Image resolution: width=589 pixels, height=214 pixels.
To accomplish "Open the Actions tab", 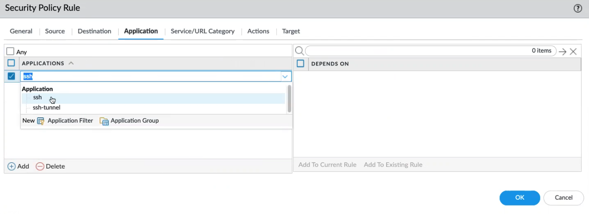I will [258, 31].
